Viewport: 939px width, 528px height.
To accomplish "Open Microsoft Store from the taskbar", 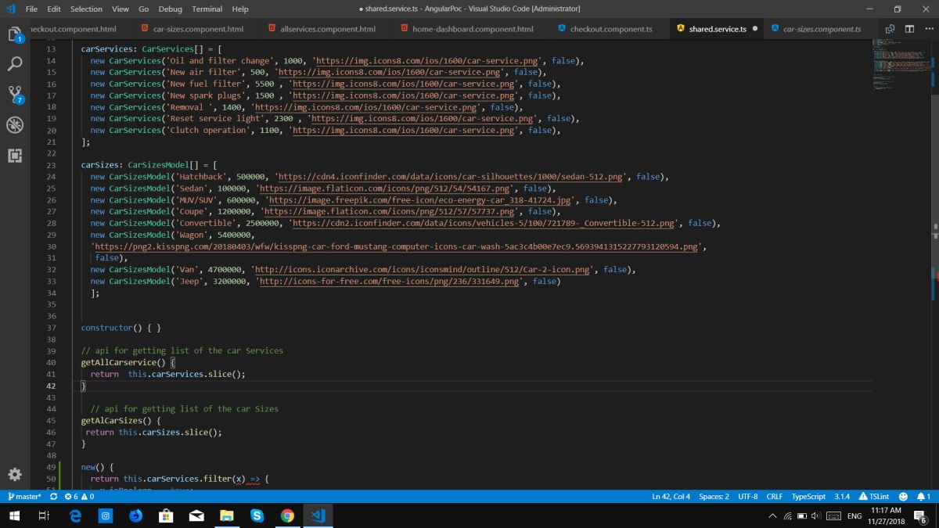I will [x=166, y=515].
